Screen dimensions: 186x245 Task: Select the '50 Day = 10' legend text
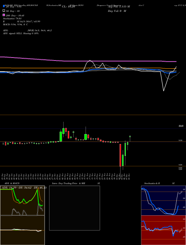coord(13,11)
